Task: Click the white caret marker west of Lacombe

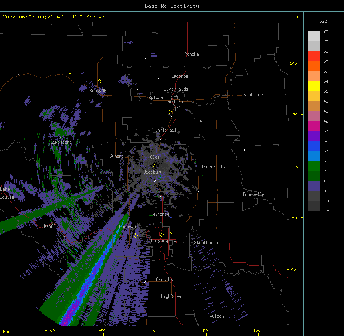Action: click(158, 79)
